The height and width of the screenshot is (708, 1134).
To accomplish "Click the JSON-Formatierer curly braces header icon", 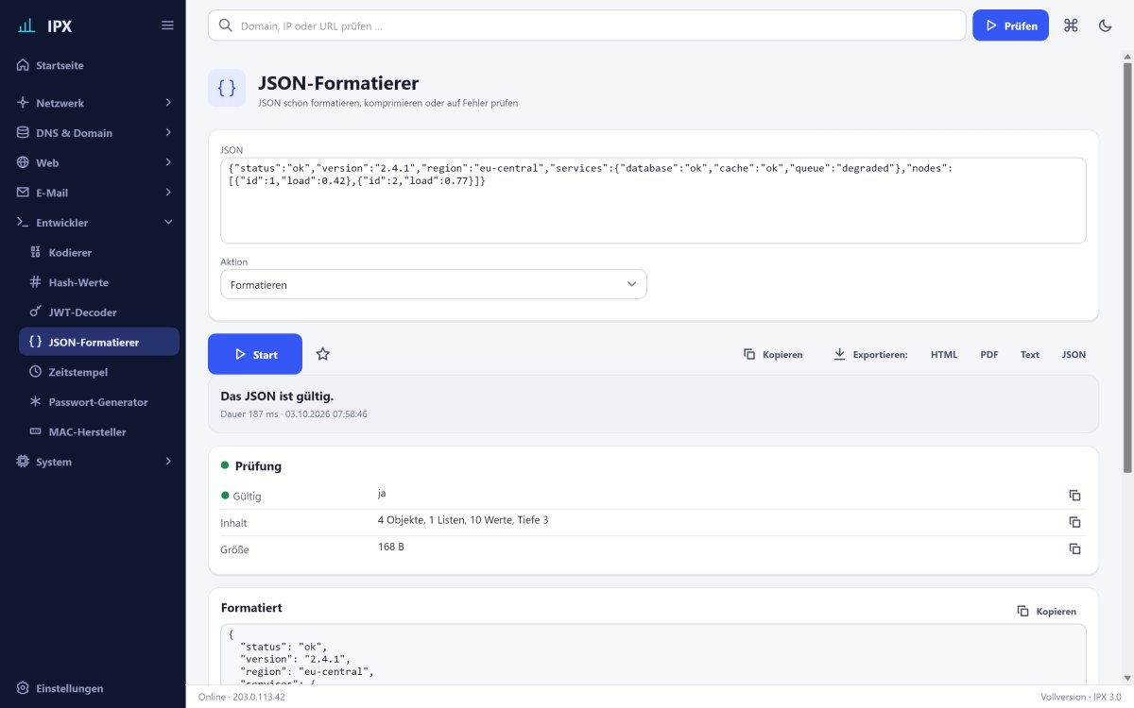I will 227,88.
